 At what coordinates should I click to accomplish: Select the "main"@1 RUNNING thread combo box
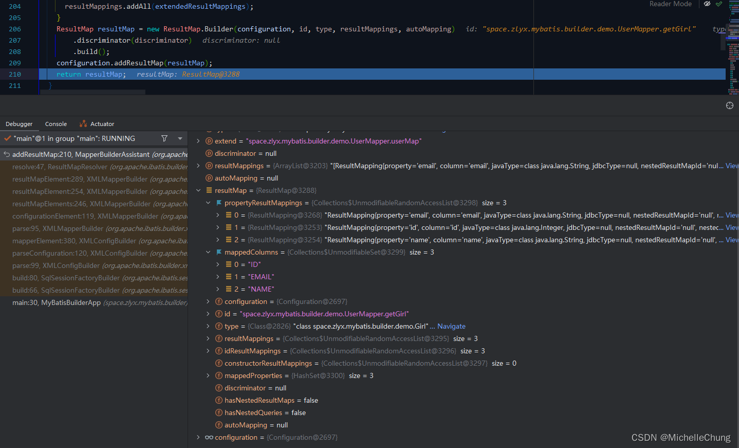(x=94, y=138)
